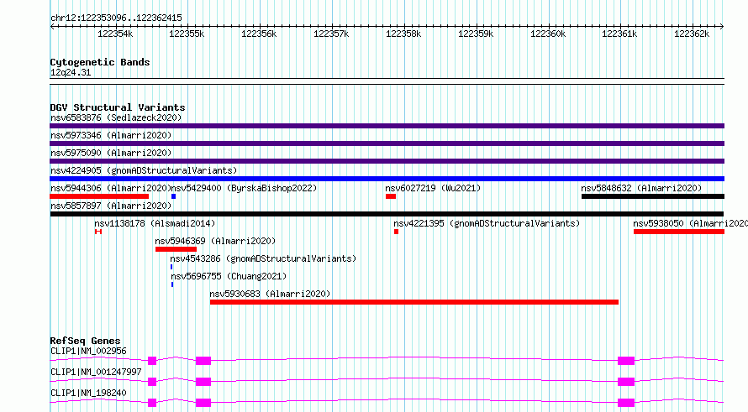Click the red bar under nsv5938050
Screen dimensions: 748x412
coord(679,232)
